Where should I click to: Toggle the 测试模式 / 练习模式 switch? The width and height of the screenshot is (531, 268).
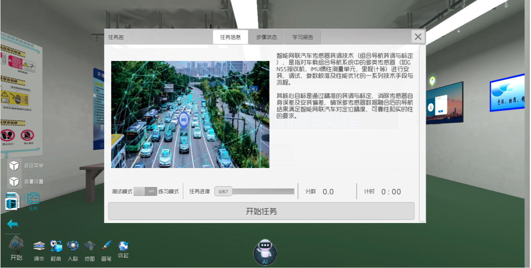tap(145, 191)
